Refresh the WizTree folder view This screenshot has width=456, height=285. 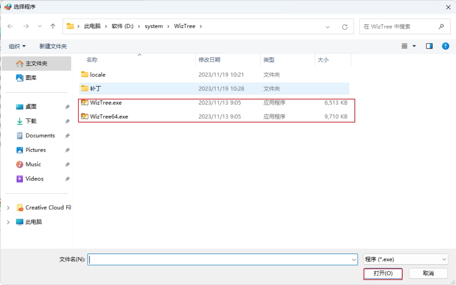click(x=345, y=27)
